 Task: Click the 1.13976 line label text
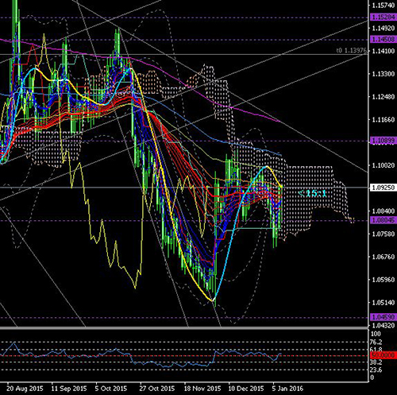(352, 50)
